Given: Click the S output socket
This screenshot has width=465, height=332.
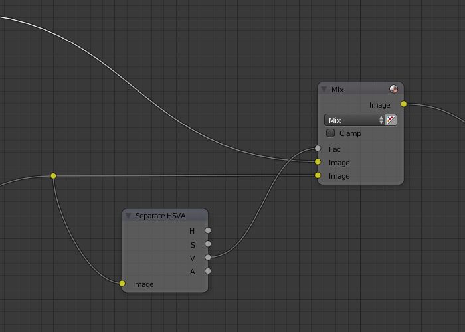Looking at the screenshot, I should [x=208, y=244].
